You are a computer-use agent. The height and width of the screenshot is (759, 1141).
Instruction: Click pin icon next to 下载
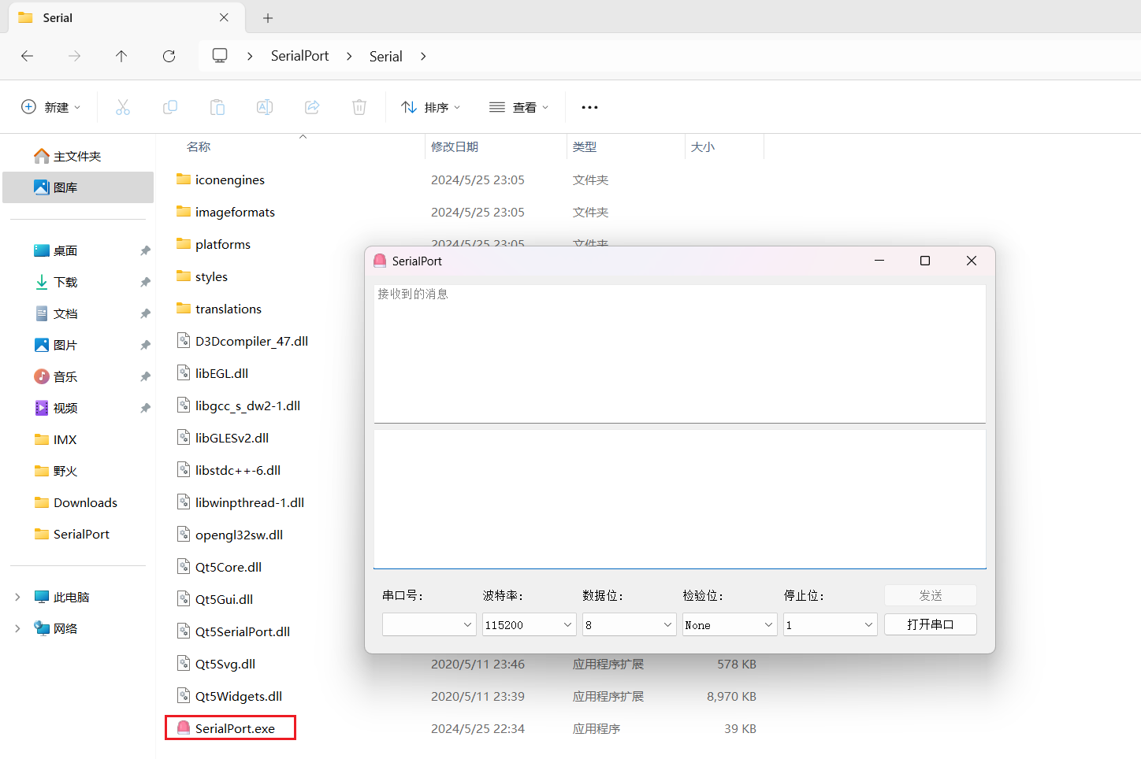[145, 282]
